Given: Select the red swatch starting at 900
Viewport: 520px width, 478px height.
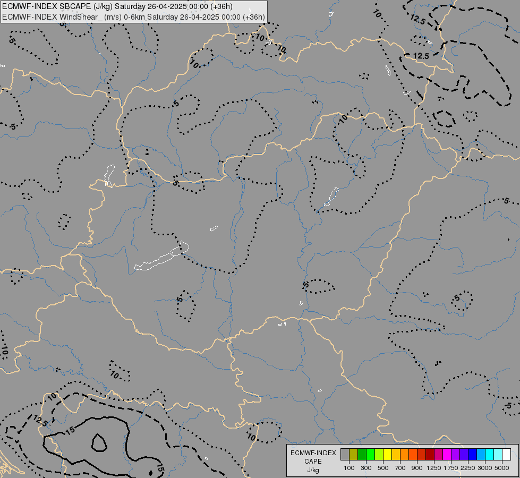Looking at the screenshot, I should (x=422, y=455).
